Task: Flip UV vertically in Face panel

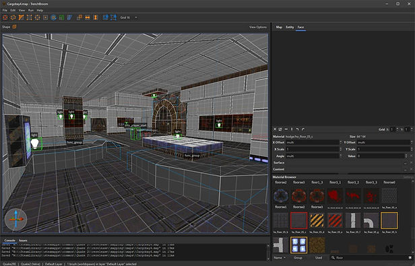Action: click(292, 129)
